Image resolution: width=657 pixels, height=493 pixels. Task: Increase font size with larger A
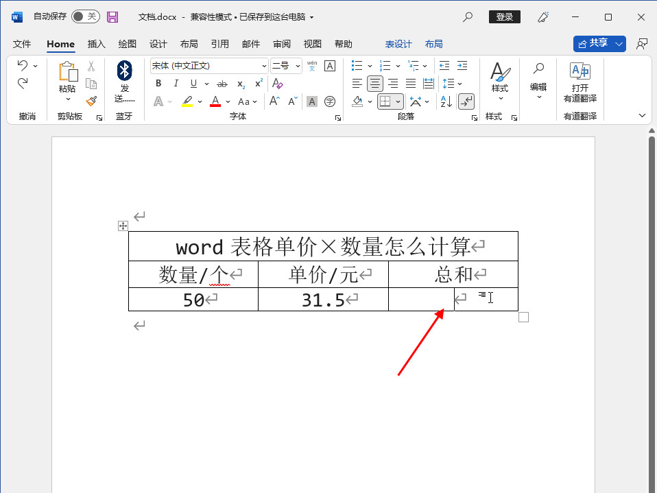tap(274, 101)
